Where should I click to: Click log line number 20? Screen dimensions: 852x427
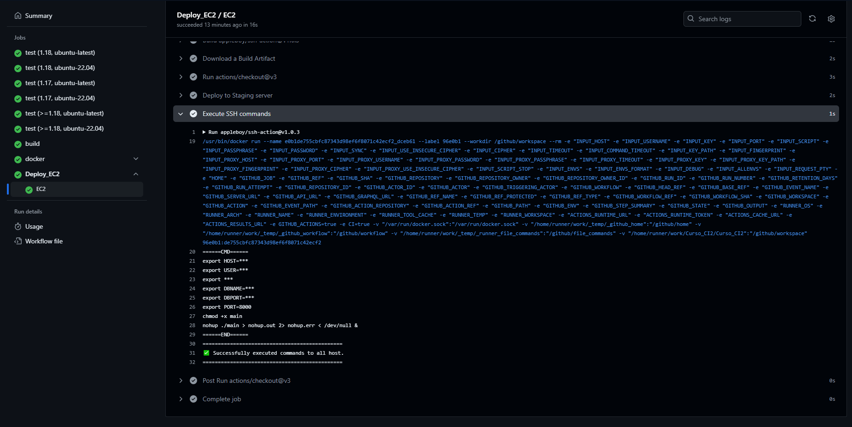pyautogui.click(x=192, y=252)
